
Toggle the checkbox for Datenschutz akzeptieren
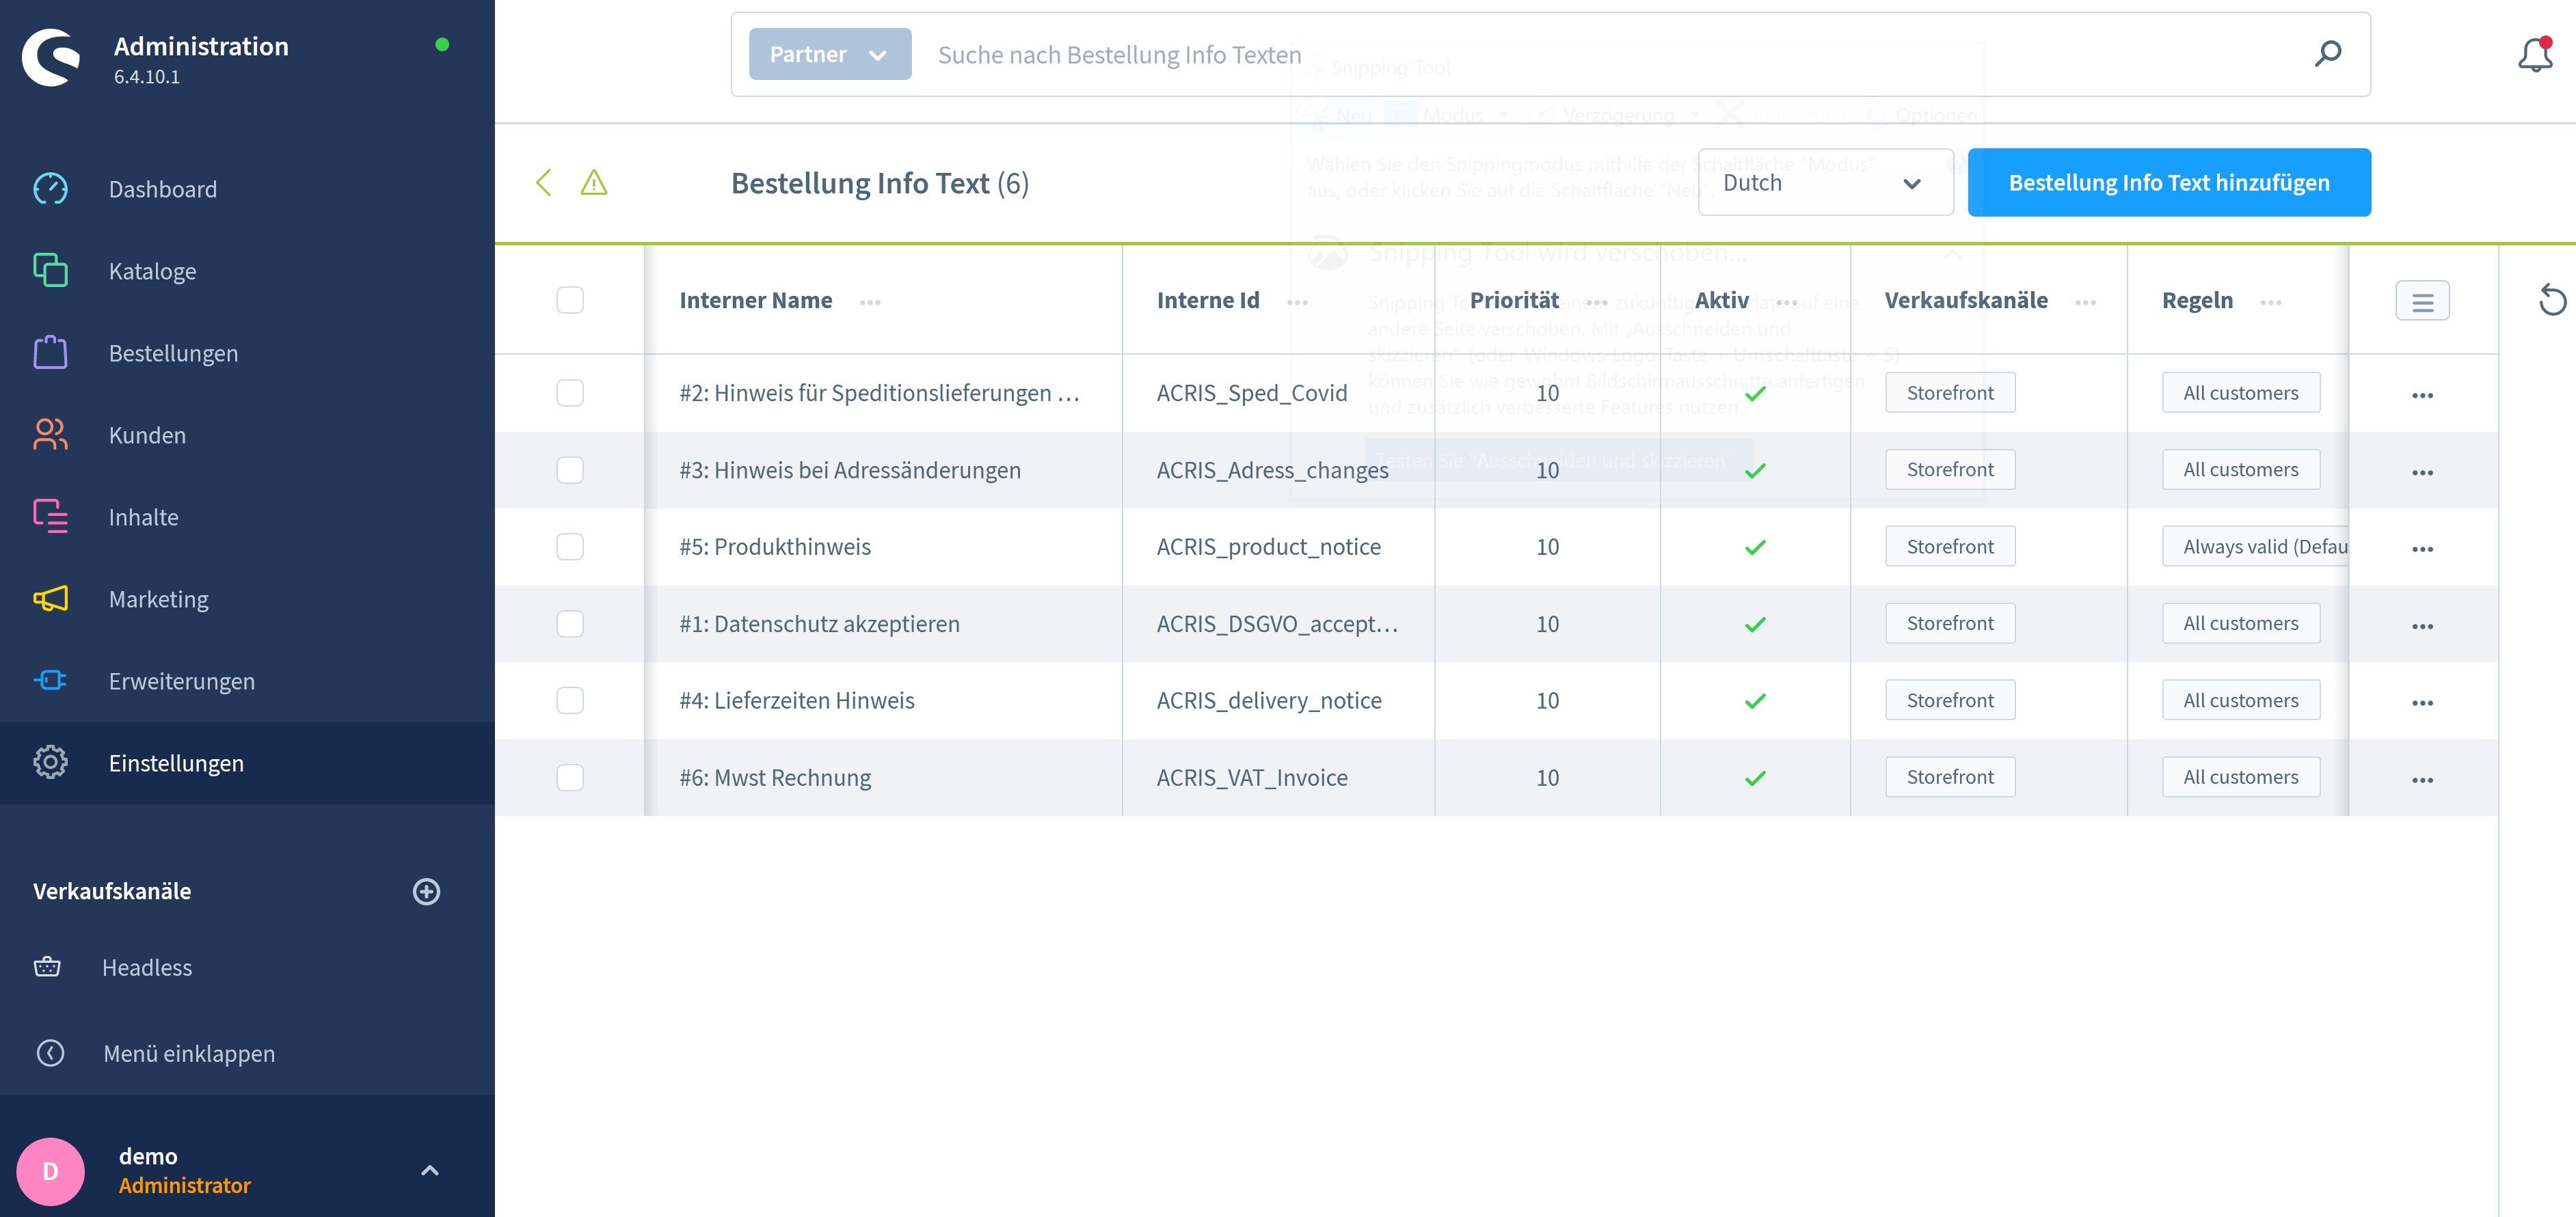(570, 623)
